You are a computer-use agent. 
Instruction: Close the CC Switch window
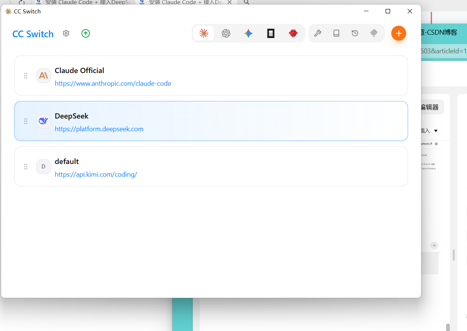[x=410, y=11]
